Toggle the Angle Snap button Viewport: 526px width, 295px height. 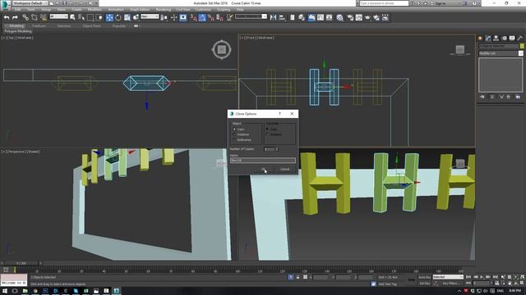click(x=202, y=17)
